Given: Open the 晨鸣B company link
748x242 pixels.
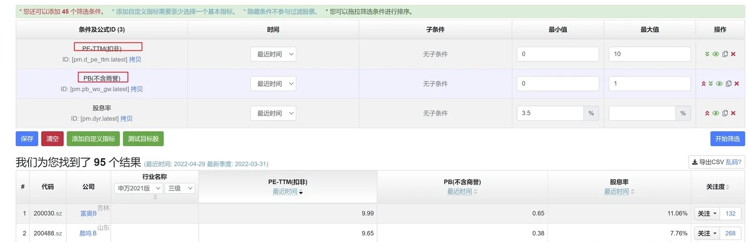Looking at the screenshot, I should tap(88, 234).
